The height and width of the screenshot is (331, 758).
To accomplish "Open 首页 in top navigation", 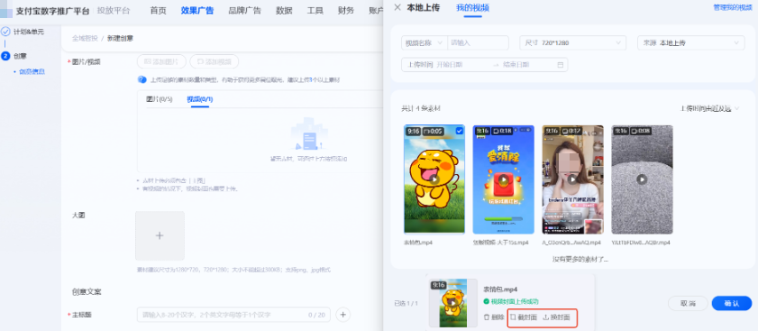I will [158, 10].
